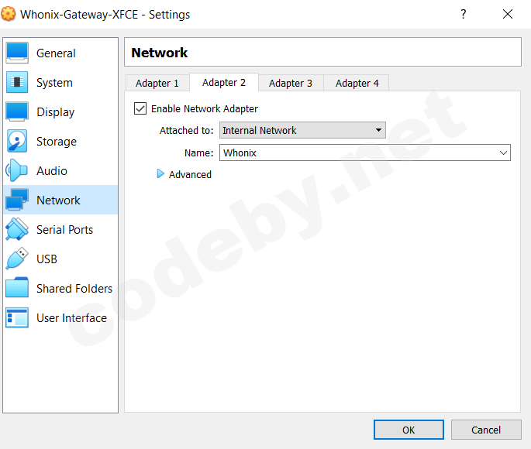Screen dimensions: 531x449
Task: Open the Name combo box arrow
Action: click(503, 153)
